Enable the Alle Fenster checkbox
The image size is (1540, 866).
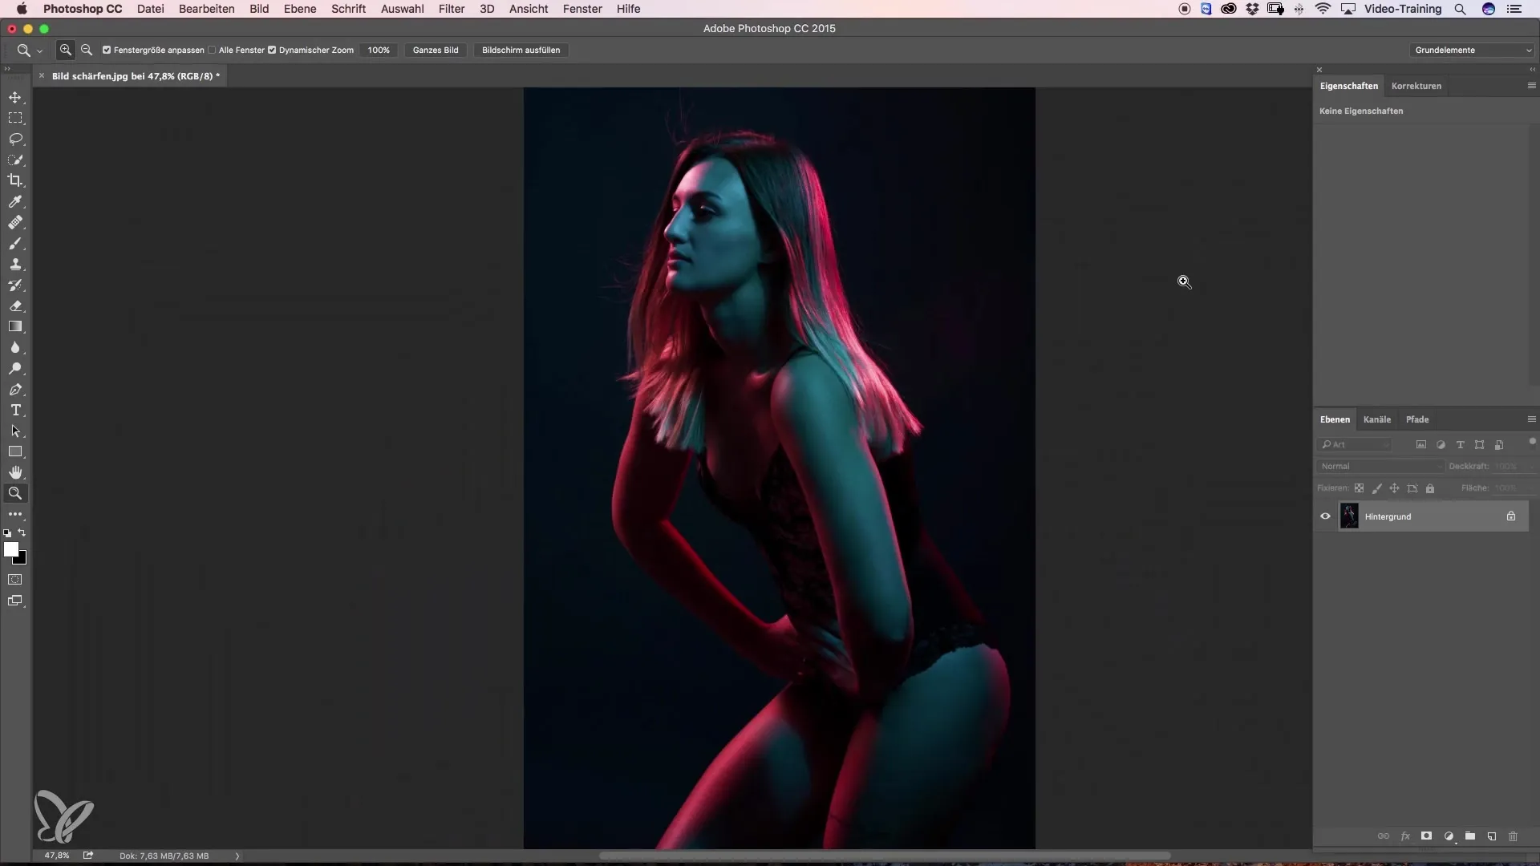212,50
